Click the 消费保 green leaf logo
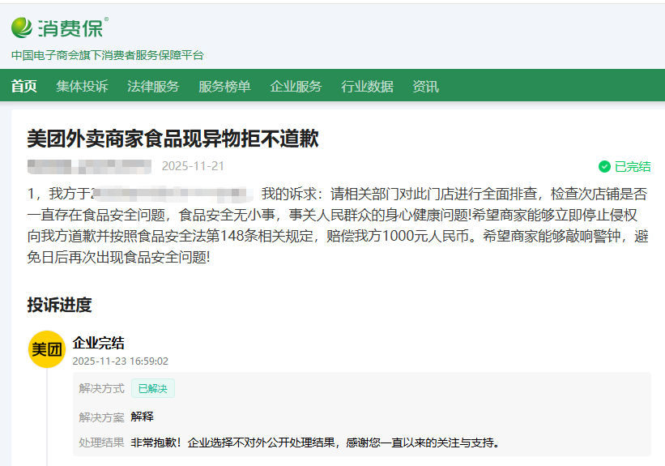Image resolution: width=665 pixels, height=466 pixels. point(23,28)
